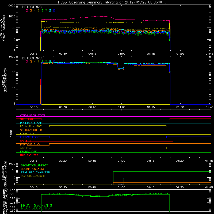The image size is (214, 214).
Task: Click the 01:45 time tick under front segments plot
Action: point(209,54)
